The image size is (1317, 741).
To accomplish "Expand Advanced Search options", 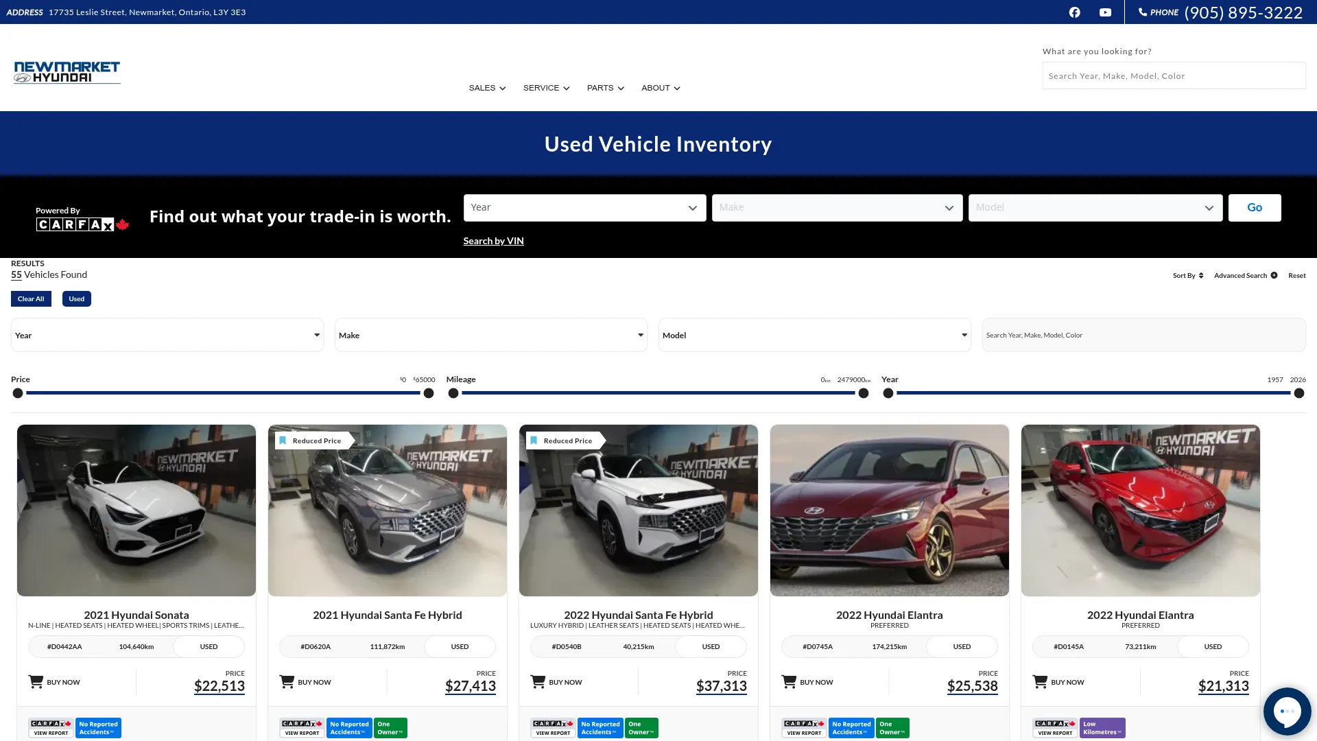I will pos(1246,276).
